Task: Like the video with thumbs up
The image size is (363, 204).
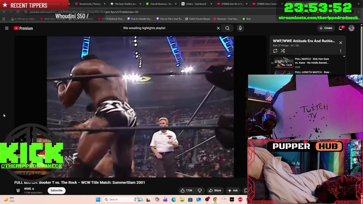Action: (186, 190)
